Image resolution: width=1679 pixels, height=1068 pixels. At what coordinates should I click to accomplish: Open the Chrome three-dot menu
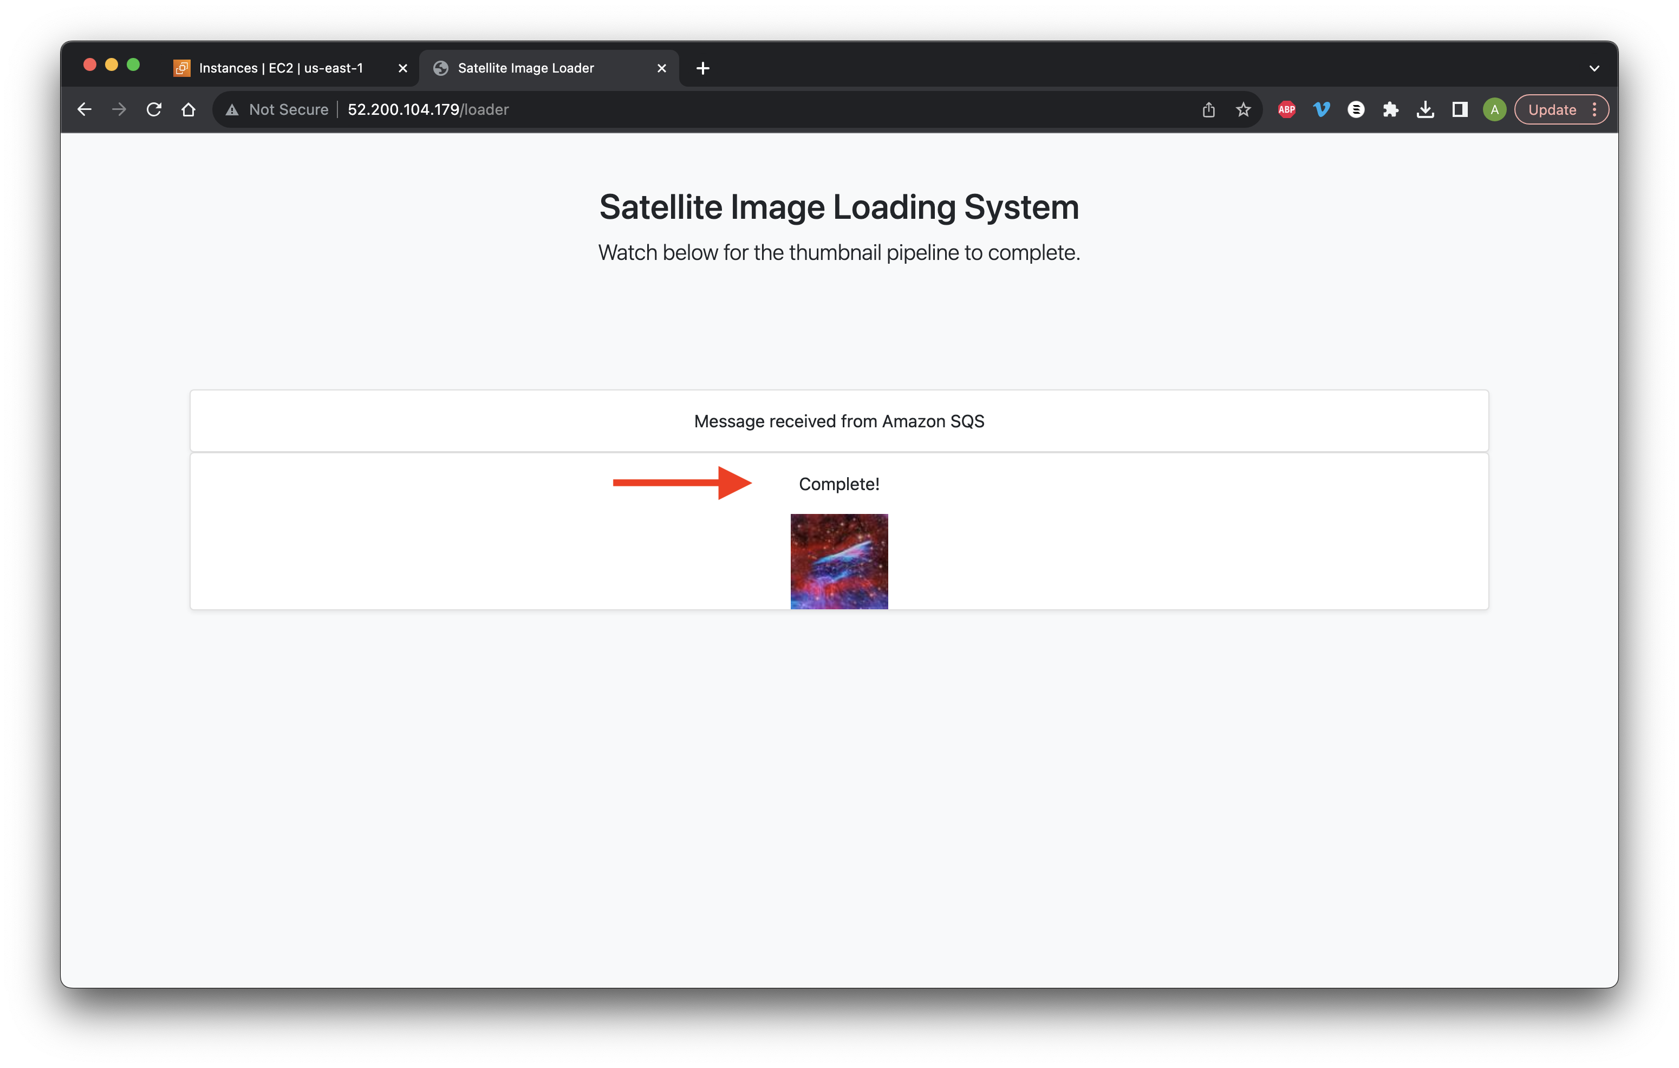(x=1594, y=109)
